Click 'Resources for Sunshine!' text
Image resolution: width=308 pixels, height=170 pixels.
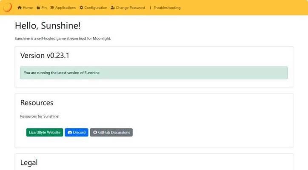[x=40, y=116]
